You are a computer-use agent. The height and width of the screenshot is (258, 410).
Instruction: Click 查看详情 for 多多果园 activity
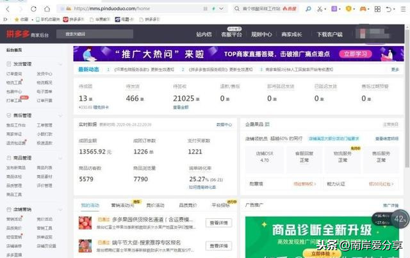[x=218, y=223]
